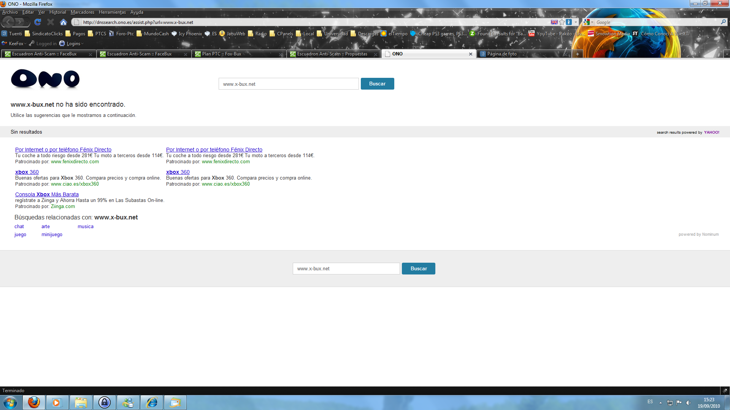
Task: Click the blue info icon in the address bar
Action: (569, 22)
